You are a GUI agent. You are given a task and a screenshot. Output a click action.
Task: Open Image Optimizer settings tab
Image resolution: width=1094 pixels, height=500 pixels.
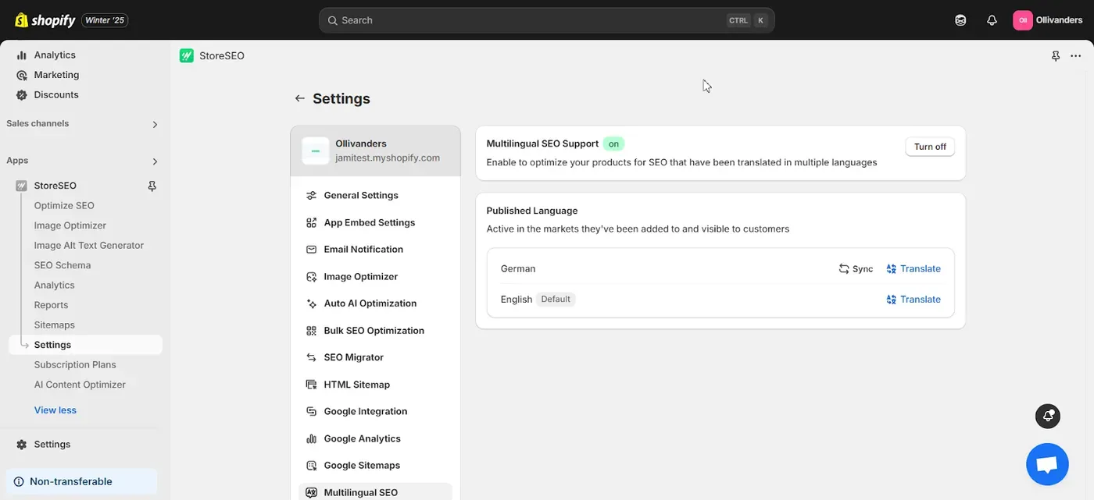click(x=375, y=277)
